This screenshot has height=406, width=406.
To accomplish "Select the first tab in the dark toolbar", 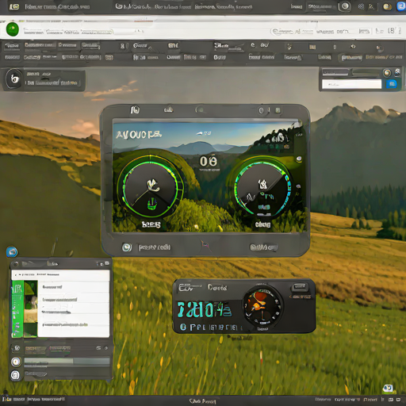I will [x=12, y=46].
